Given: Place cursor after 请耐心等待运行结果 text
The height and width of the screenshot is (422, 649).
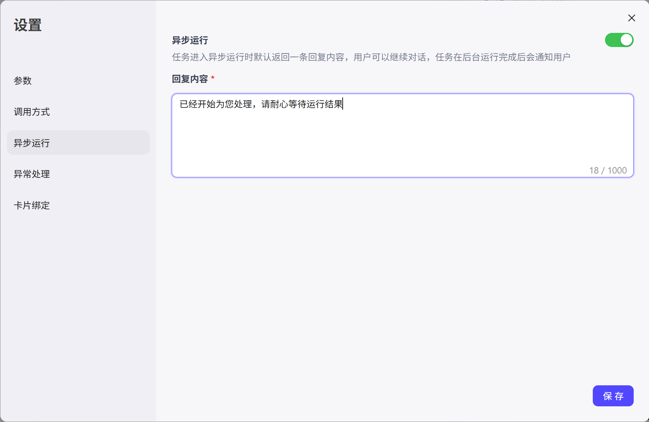Looking at the screenshot, I should click(x=343, y=104).
